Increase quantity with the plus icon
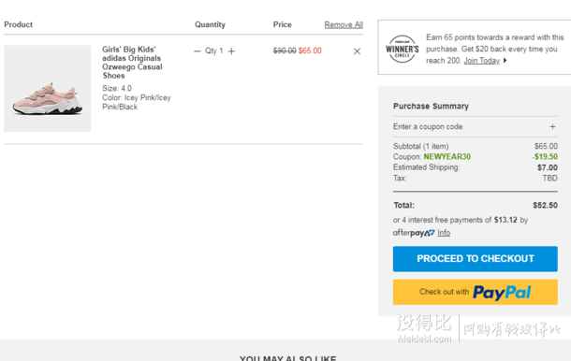Image resolution: width=571 pixels, height=361 pixels. click(231, 51)
